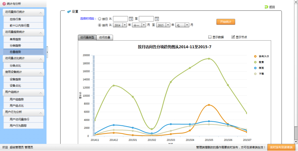Uncheck the 显示节点 checkbox
This screenshot has height=151, width=298.
tap(233, 37)
